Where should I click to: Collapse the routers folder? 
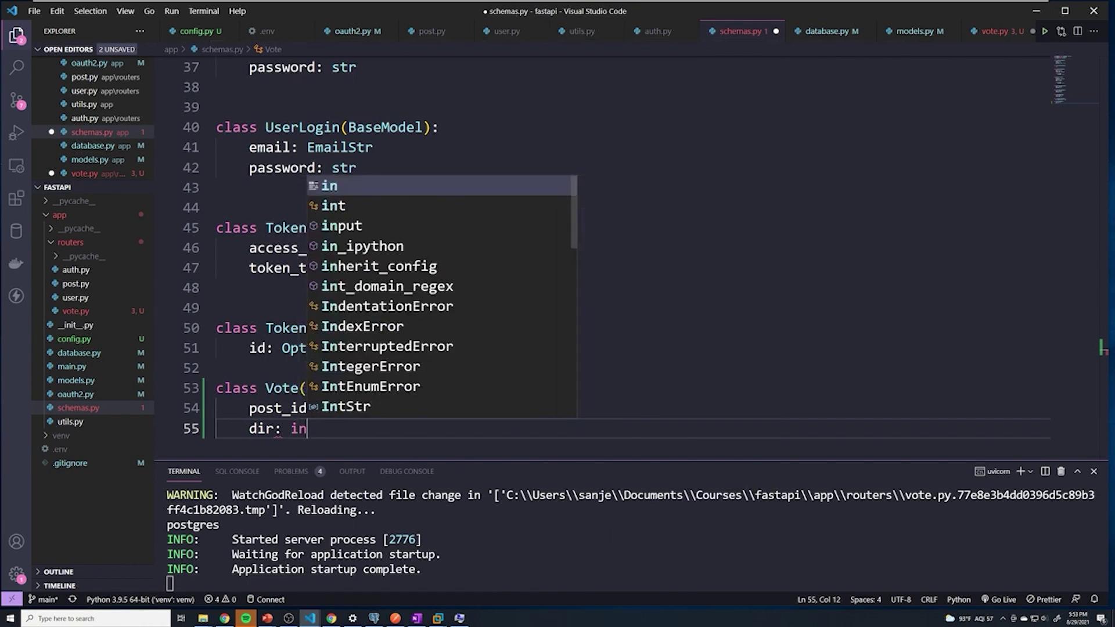click(x=70, y=242)
